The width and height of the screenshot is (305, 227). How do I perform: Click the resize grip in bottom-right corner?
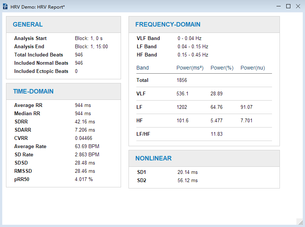tap(300, 222)
